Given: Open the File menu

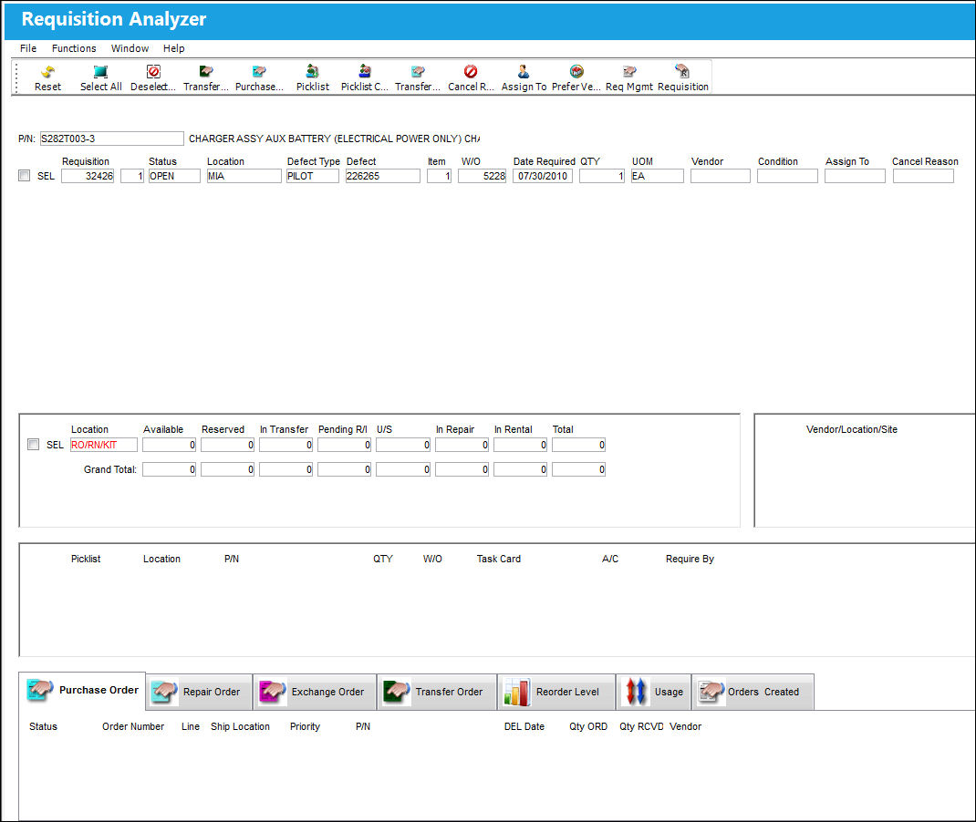Looking at the screenshot, I should click(28, 48).
